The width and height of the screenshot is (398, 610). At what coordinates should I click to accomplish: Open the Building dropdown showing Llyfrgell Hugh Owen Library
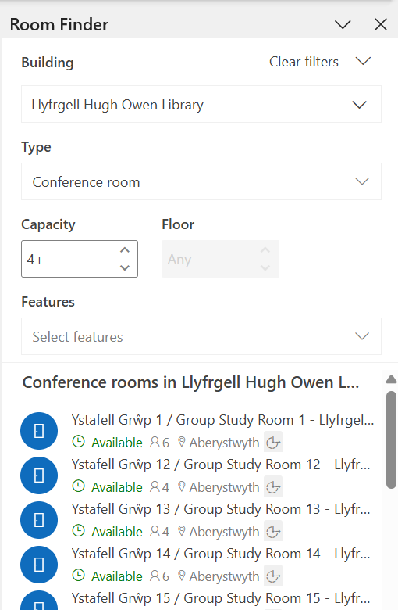point(201,104)
